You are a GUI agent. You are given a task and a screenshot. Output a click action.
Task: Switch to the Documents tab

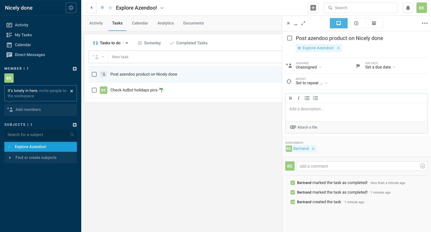click(194, 23)
